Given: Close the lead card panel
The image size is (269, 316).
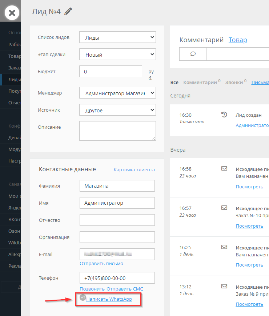Looking at the screenshot, I should point(12,13).
